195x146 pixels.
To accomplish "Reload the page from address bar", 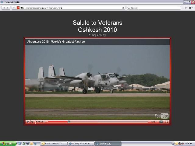I will (x=123, y=8).
